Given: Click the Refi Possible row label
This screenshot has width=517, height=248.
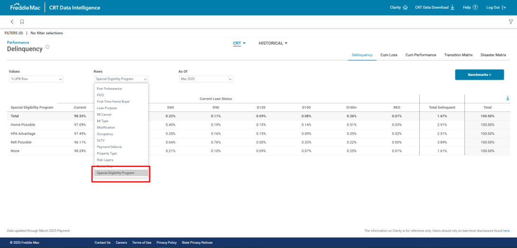Looking at the screenshot, I should pos(22,142).
